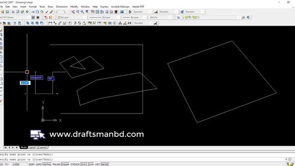Click the first-tab navigation arrow near Model
This screenshot has width=295, height=166.
point(6,148)
